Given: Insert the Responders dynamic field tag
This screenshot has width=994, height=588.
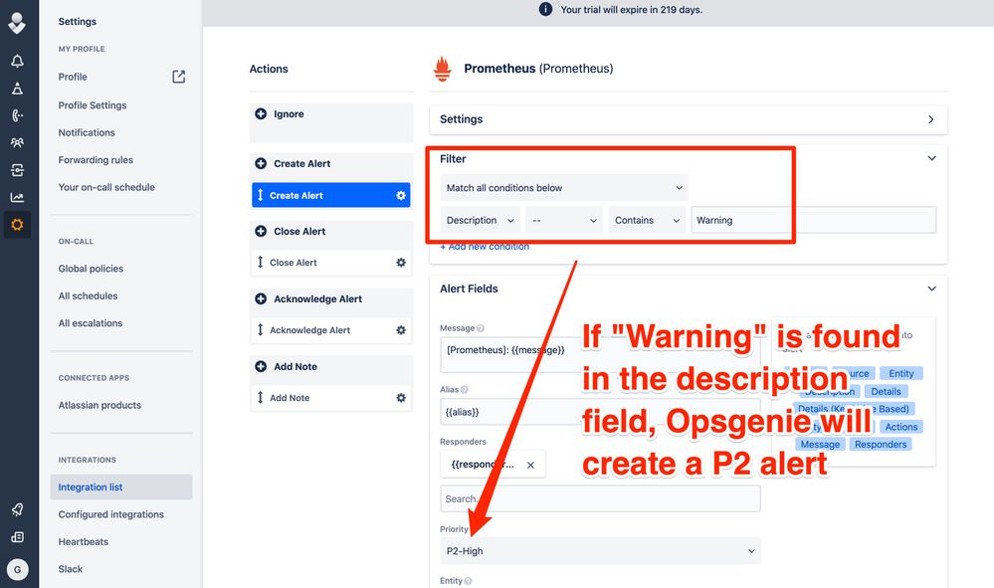Looking at the screenshot, I should pos(881,445).
